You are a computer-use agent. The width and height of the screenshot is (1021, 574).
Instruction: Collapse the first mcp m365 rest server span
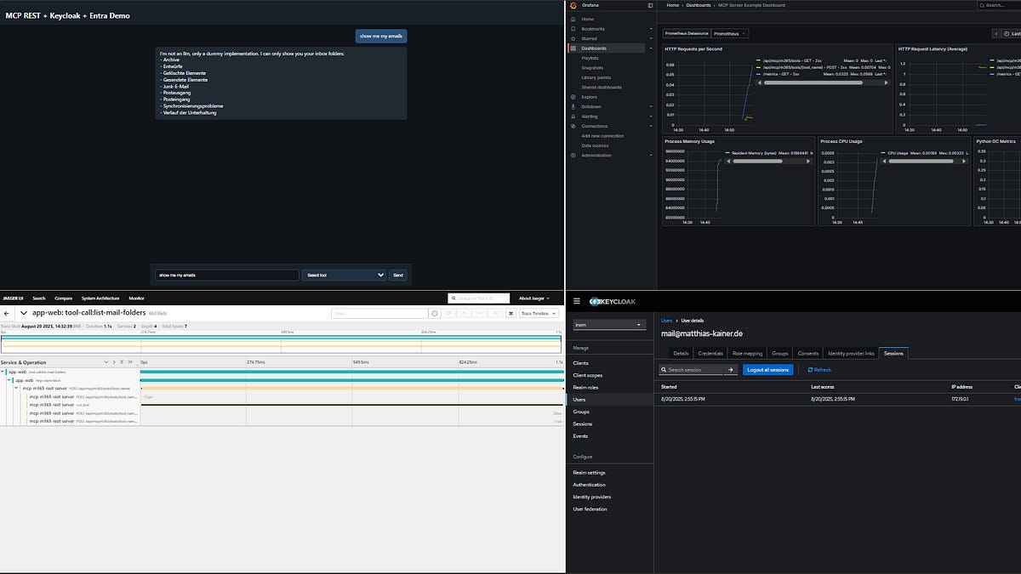17,389
